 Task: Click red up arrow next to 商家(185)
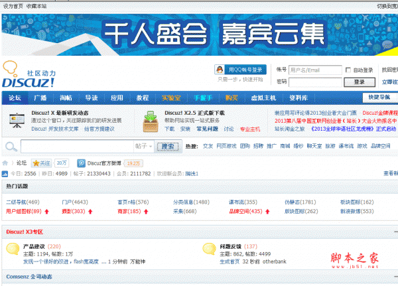click(146, 212)
